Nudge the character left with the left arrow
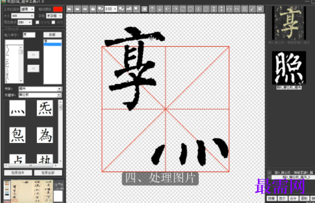This screenshot has height=203, width=315. click(167, 9)
